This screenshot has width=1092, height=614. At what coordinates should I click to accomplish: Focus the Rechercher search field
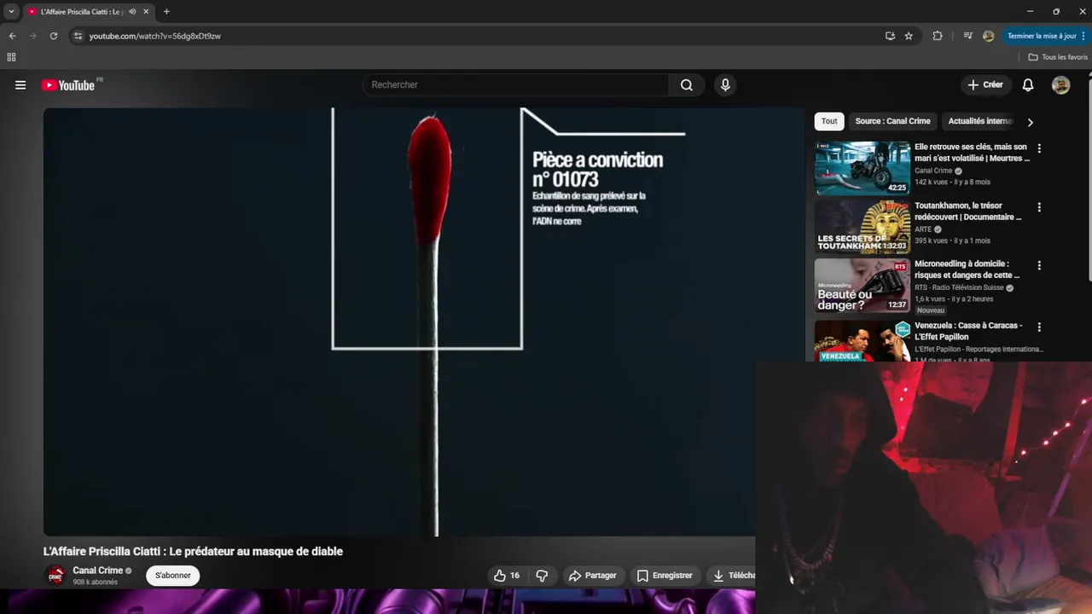(517, 85)
